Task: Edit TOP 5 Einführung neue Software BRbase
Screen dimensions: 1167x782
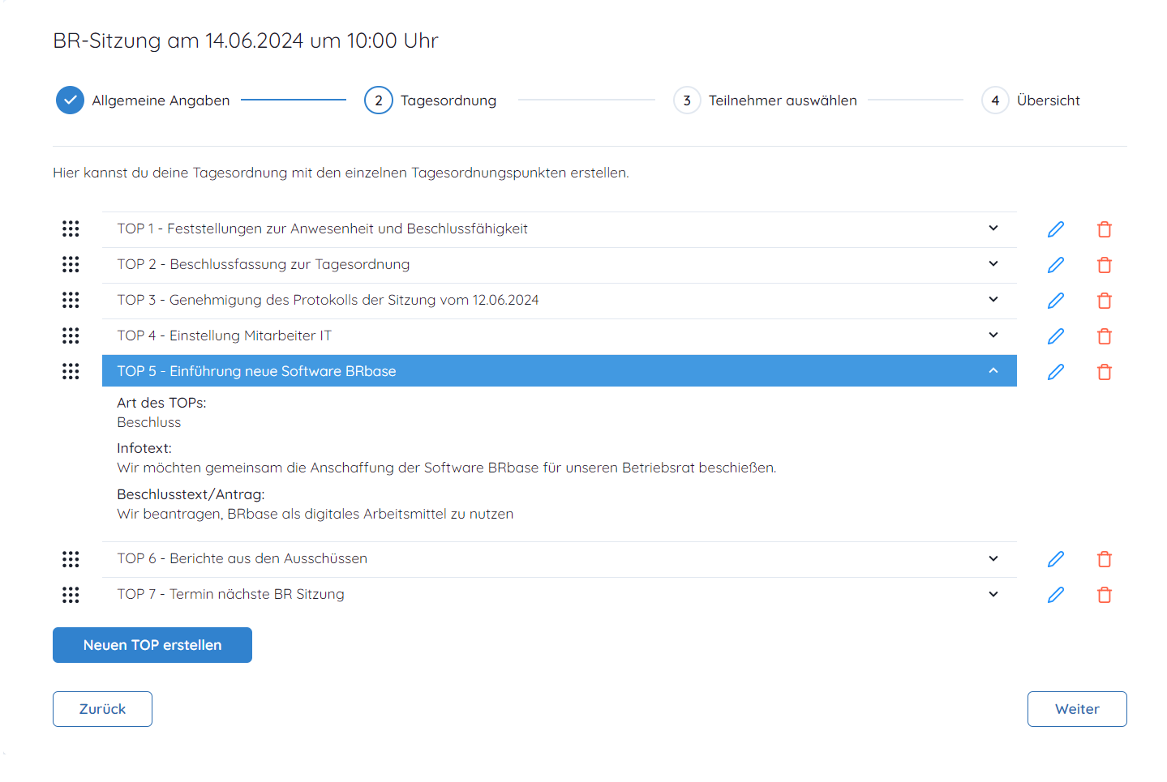Action: 1055,372
